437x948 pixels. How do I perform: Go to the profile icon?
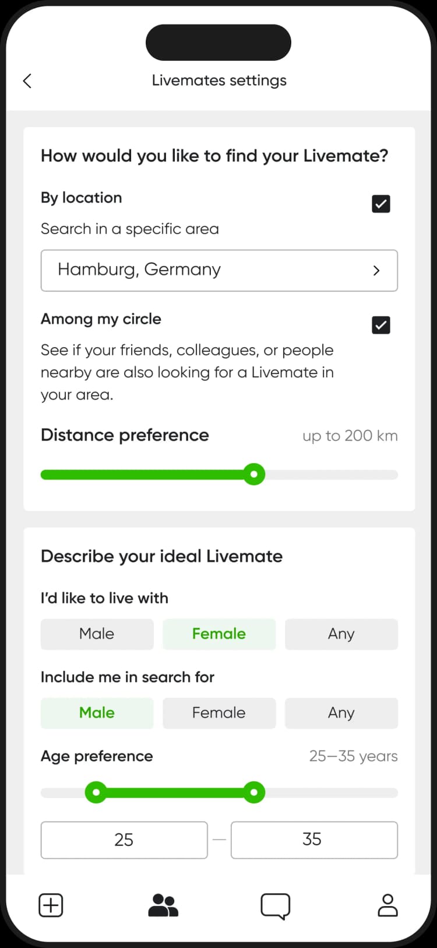tap(387, 905)
